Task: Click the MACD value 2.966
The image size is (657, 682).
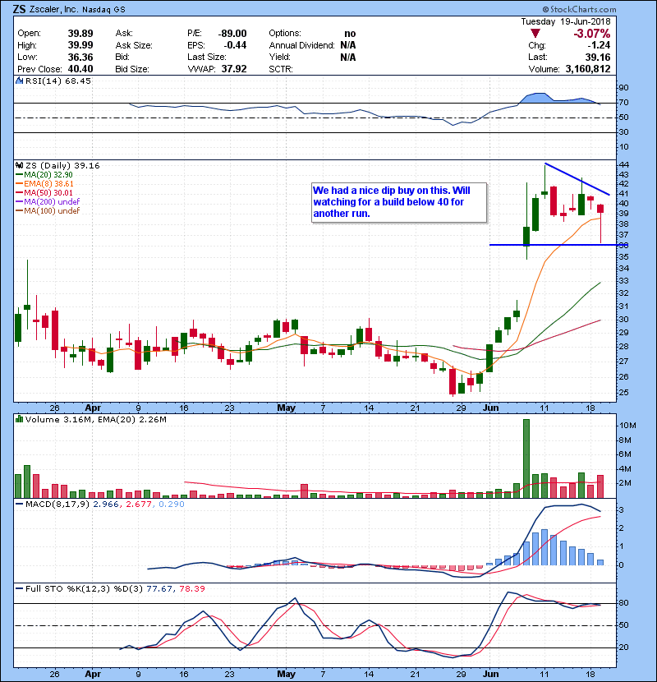Action: click(106, 505)
